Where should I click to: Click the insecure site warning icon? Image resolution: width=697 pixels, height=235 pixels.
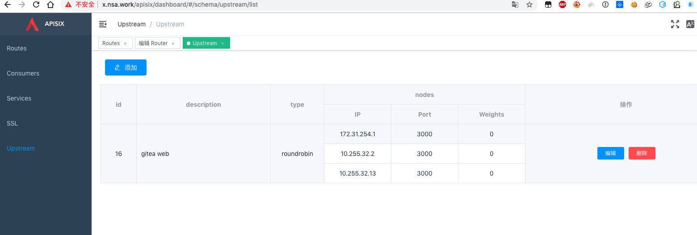point(68,4)
